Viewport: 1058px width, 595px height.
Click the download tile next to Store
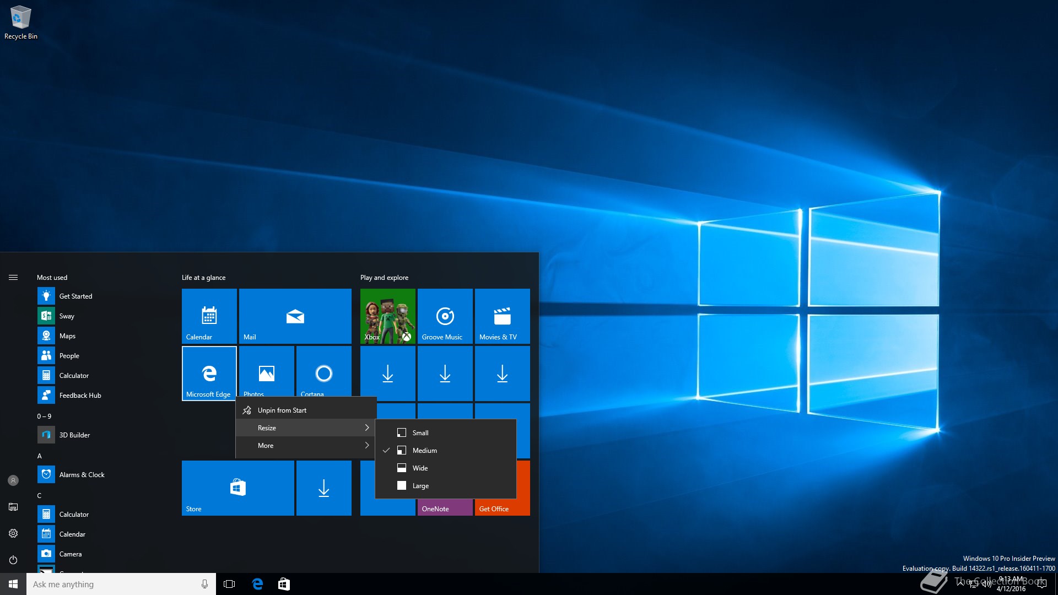(324, 488)
